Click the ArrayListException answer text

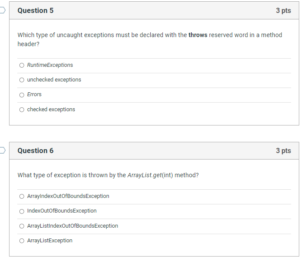(x=50, y=241)
